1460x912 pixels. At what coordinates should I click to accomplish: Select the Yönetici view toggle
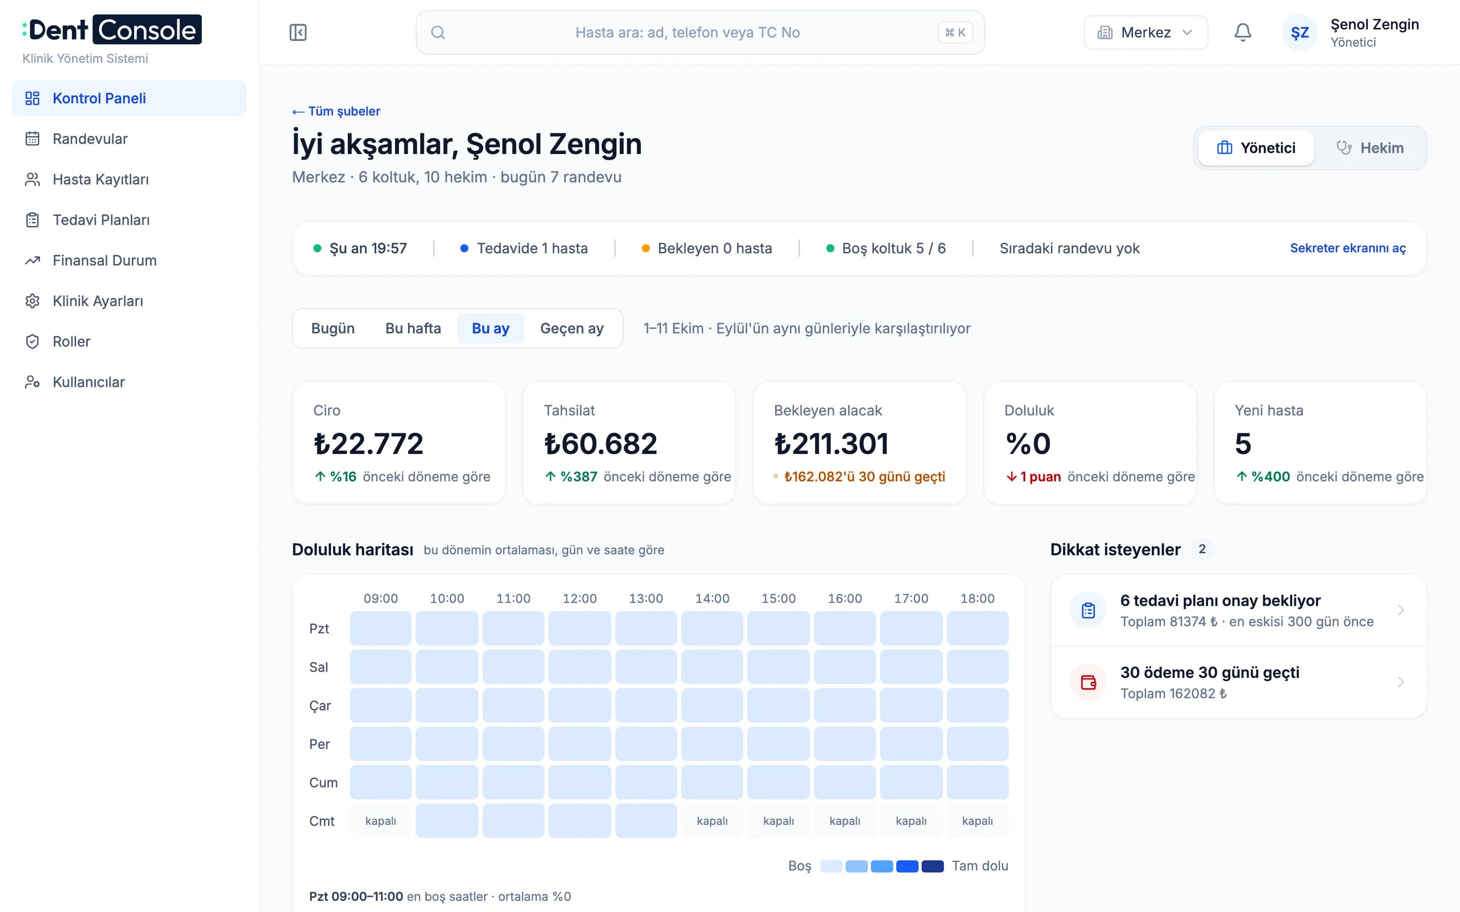coord(1256,148)
